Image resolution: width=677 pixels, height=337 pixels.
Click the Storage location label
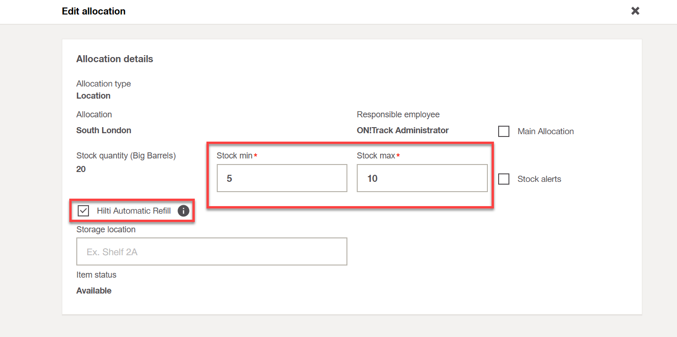106,229
